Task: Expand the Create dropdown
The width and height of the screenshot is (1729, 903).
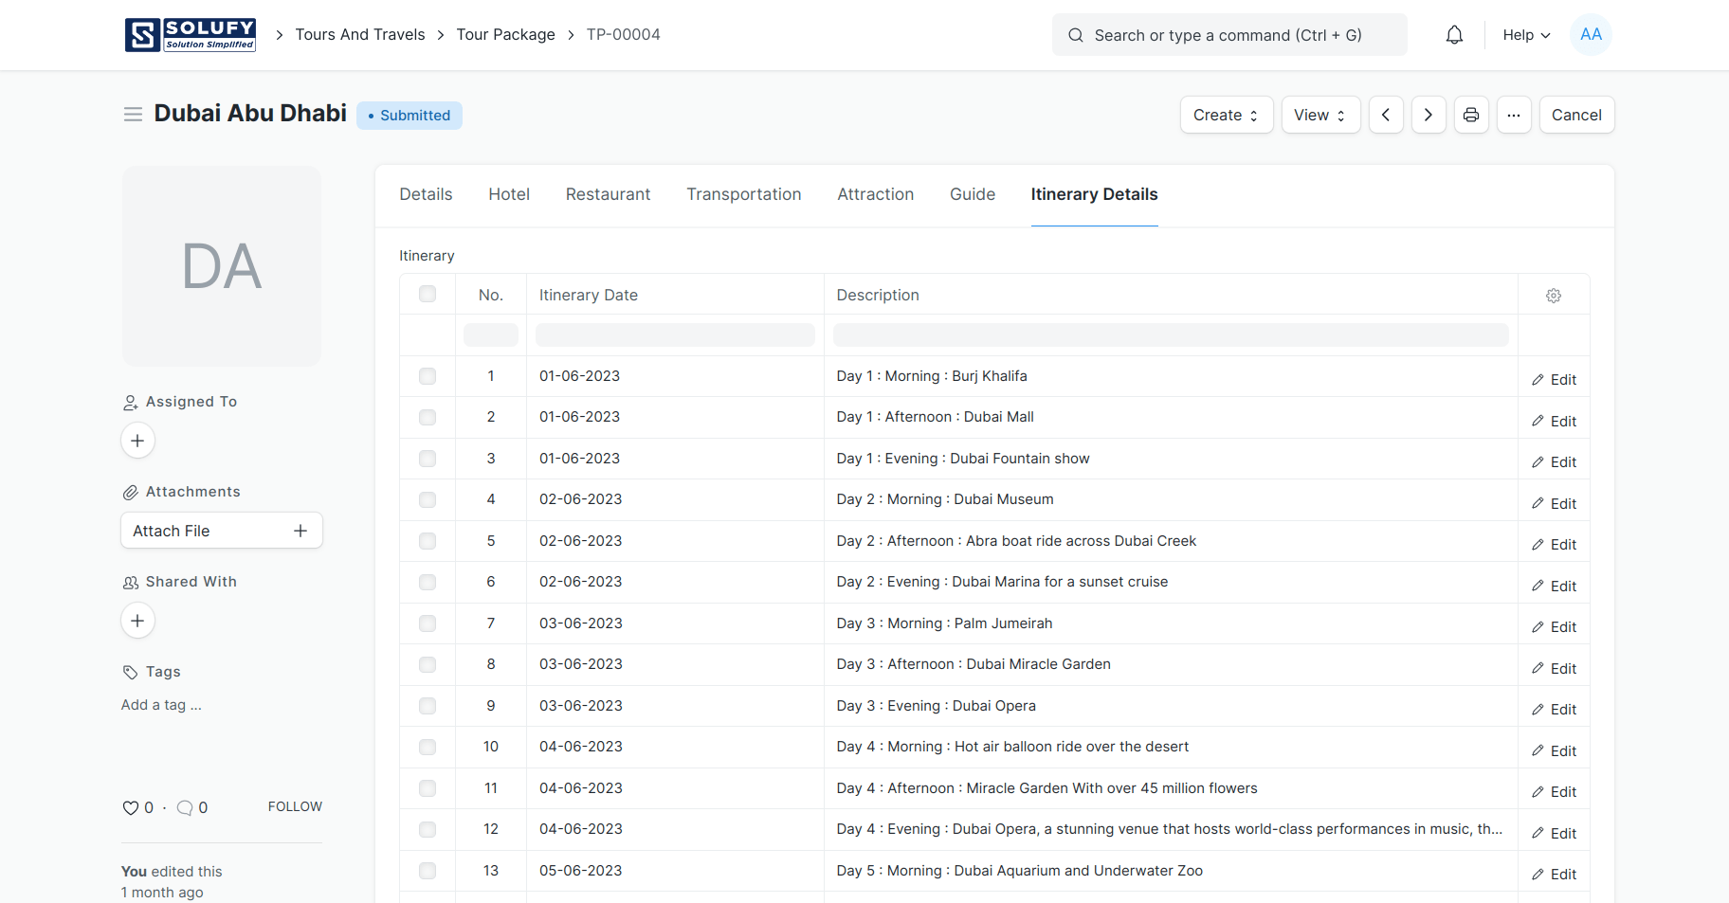Action: [x=1227, y=115]
